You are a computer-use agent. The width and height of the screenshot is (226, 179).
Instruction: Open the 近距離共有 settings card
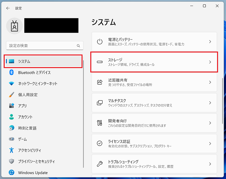(154, 82)
